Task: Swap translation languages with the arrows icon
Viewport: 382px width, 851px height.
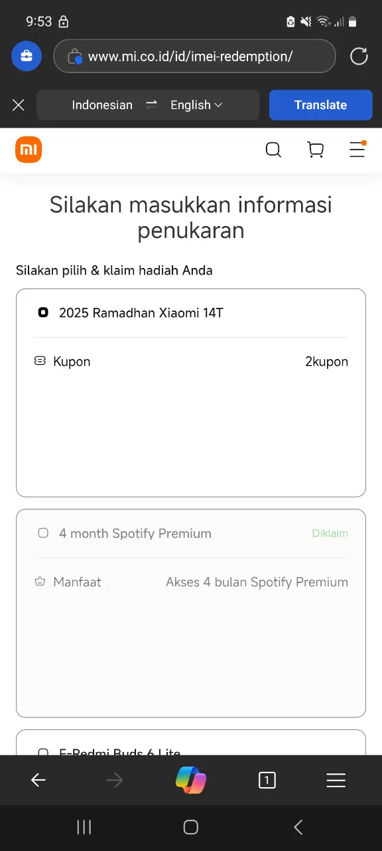Action: (x=152, y=105)
